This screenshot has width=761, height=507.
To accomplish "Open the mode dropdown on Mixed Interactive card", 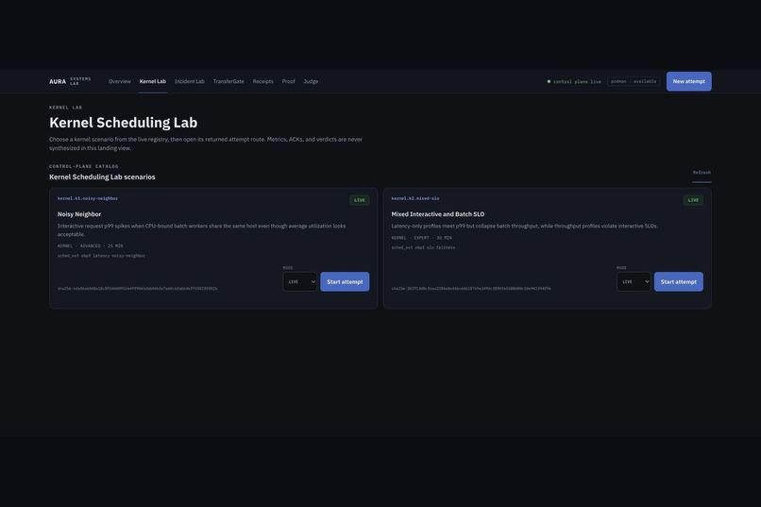I will point(634,282).
